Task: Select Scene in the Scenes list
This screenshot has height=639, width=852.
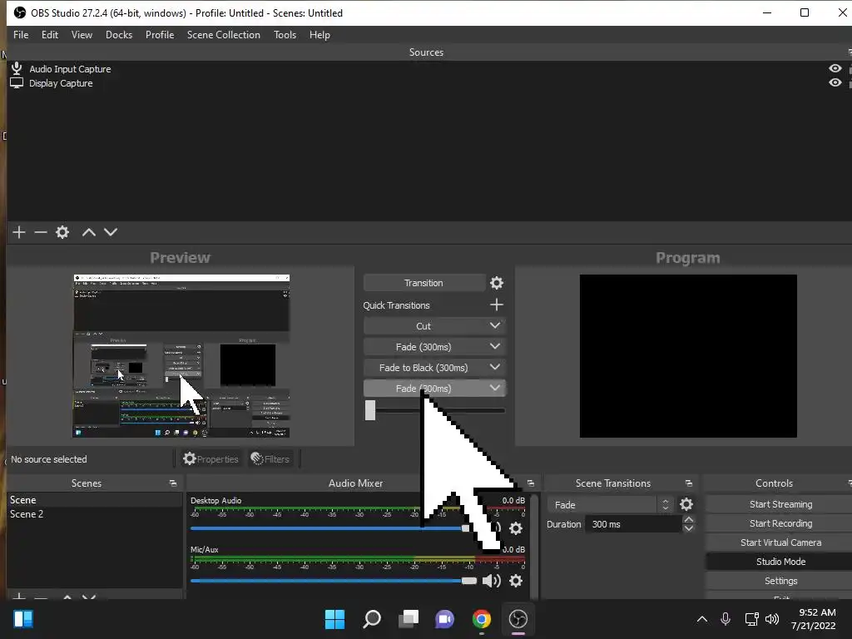Action: pyautogui.click(x=95, y=500)
